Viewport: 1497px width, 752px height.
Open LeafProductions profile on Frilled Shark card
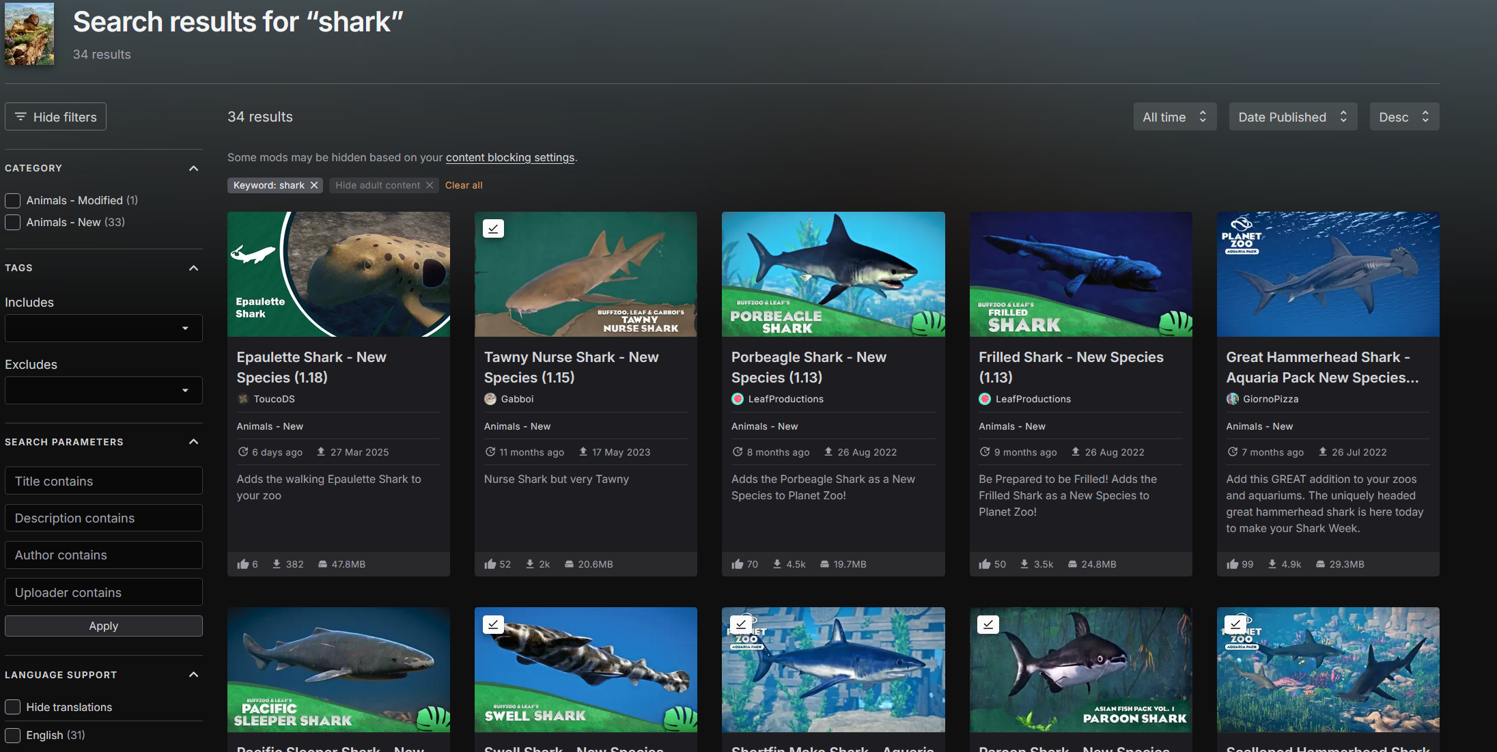point(1033,399)
